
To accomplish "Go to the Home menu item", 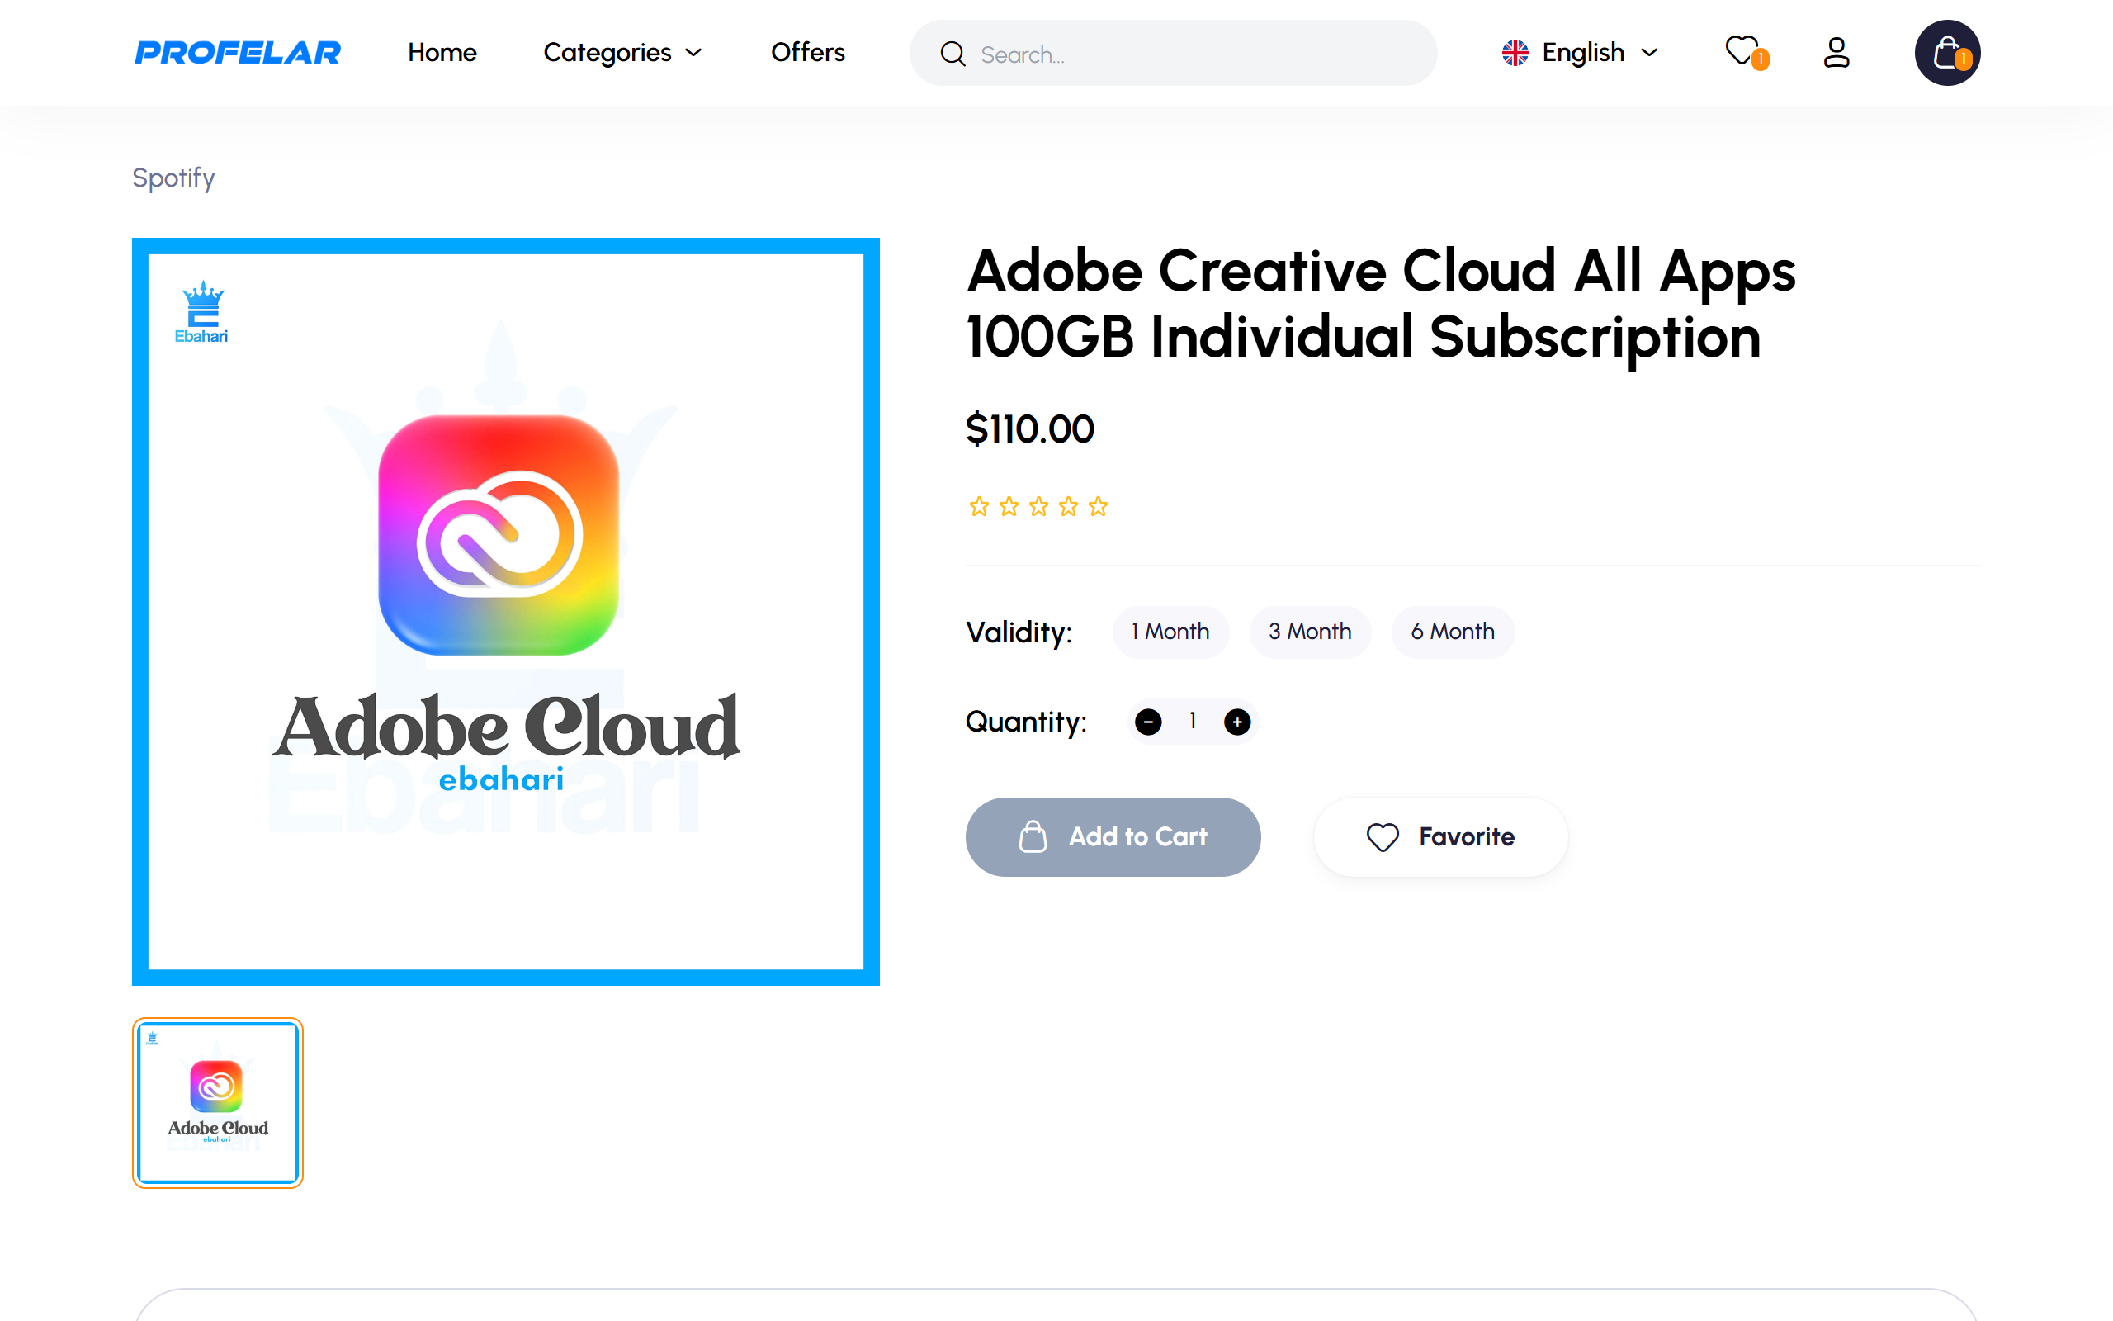I will [442, 52].
